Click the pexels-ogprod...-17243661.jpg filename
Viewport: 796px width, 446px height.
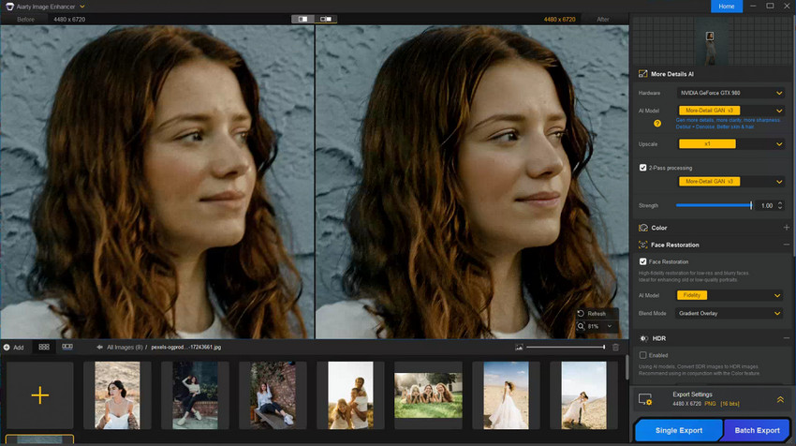[185, 348]
